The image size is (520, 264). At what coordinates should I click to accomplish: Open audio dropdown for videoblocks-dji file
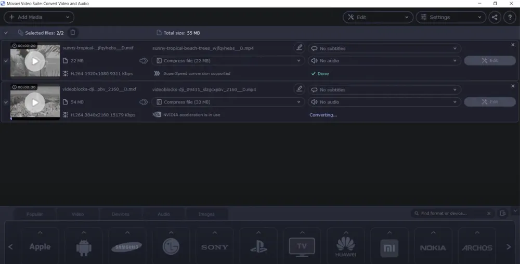pyautogui.click(x=384, y=102)
